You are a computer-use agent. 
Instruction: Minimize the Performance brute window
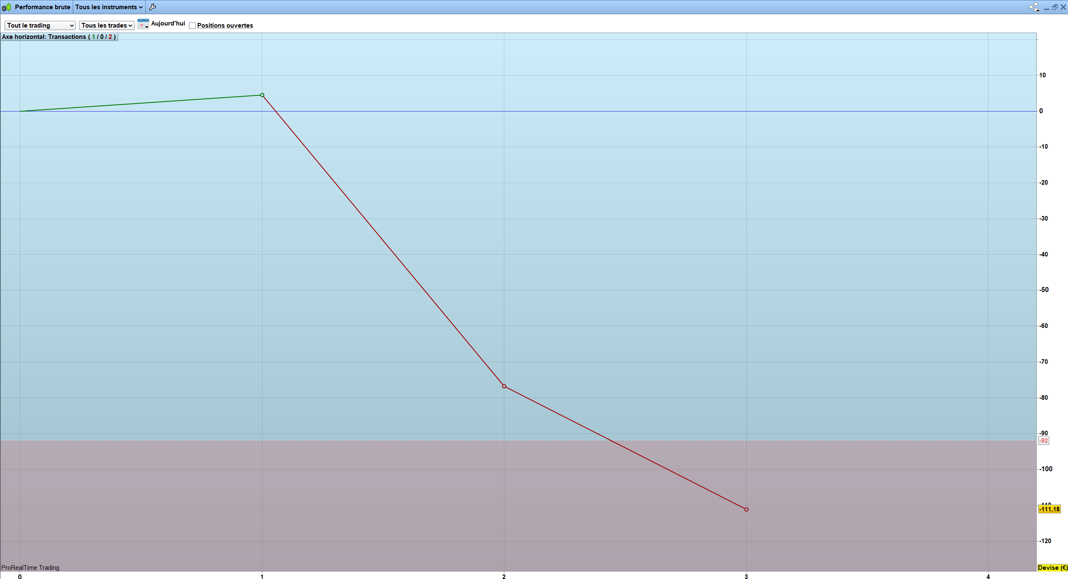point(1046,8)
